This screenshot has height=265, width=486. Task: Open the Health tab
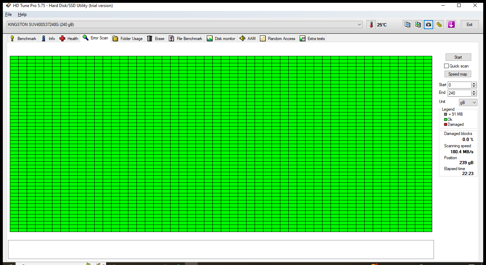pos(69,39)
